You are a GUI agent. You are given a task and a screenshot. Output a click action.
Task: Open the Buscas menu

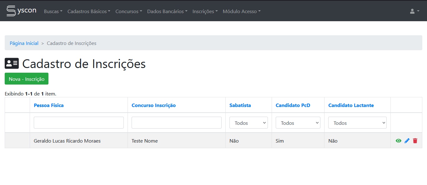point(53,11)
